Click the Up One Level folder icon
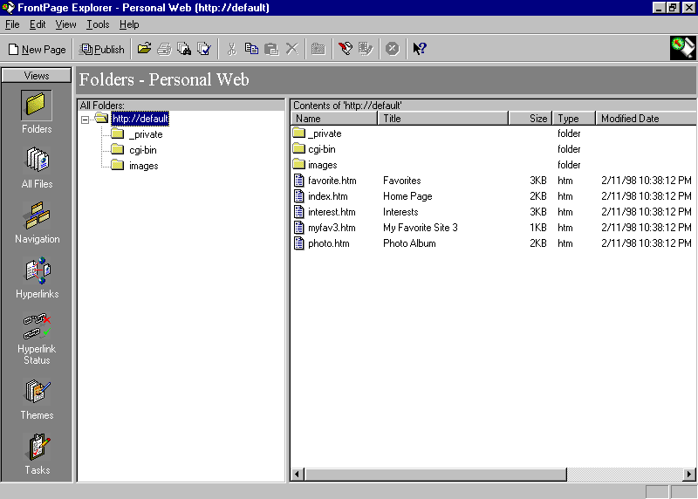 (318, 49)
